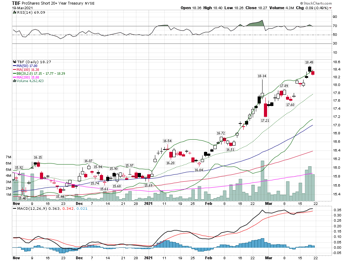Select the blue MA(50) legend line marker
347x261 pixels.
point(14,66)
